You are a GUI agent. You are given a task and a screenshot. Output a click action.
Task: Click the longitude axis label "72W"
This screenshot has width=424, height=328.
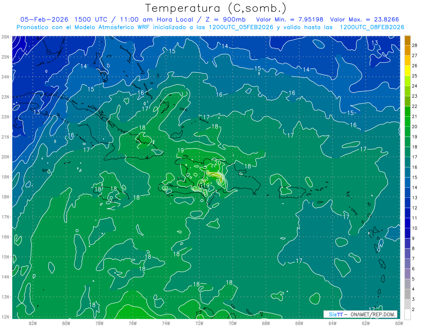pyautogui.click(x=199, y=323)
